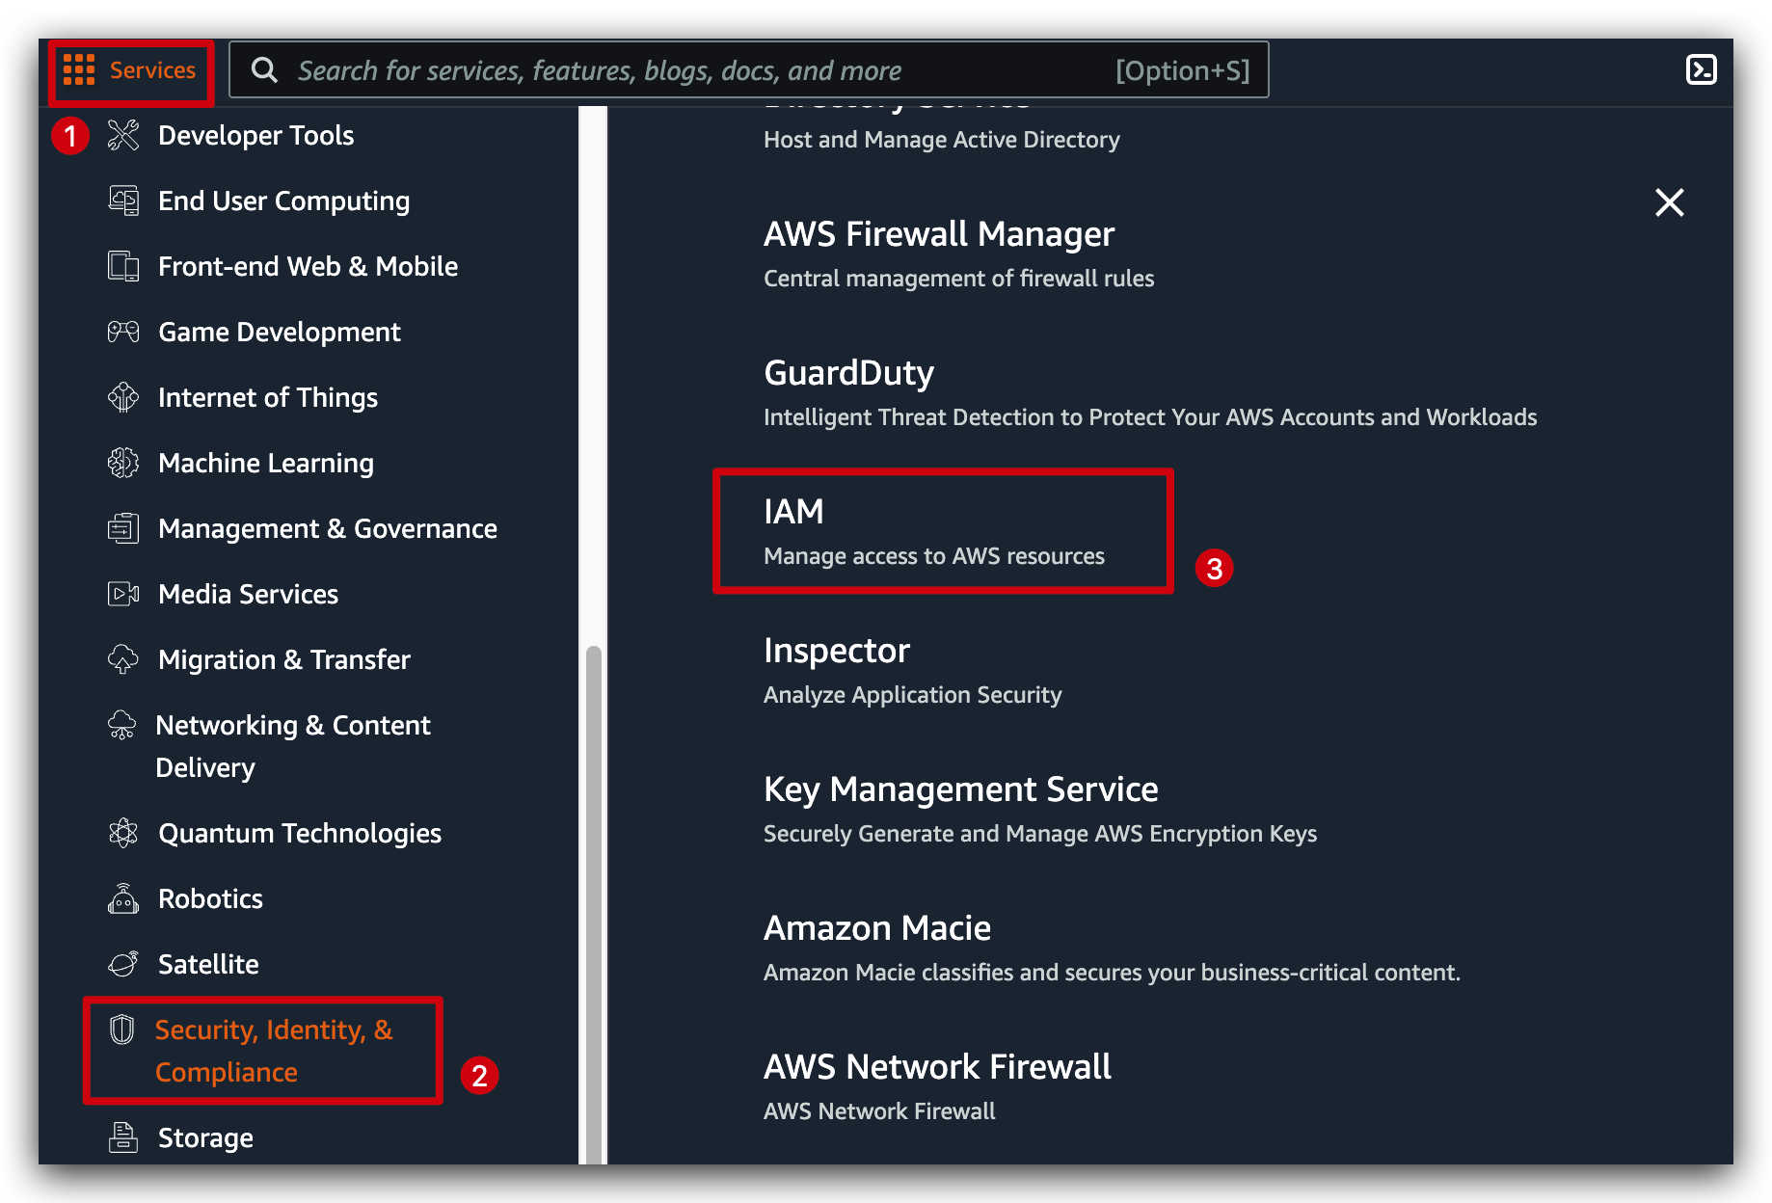Screen dimensions: 1772x1203
Task: Select Security, Identity, & Compliance category
Action: click(274, 1051)
